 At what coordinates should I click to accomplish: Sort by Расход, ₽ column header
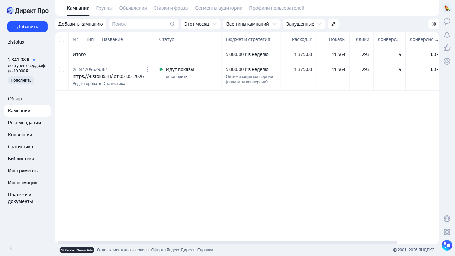click(x=302, y=39)
